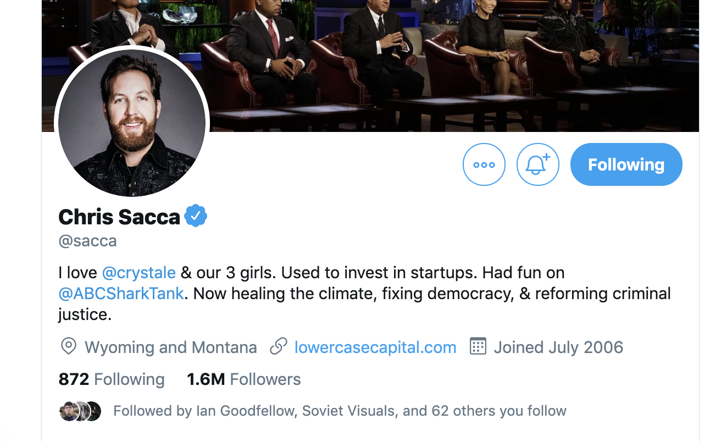View the 872 Following list
The image size is (710, 441).
(x=112, y=379)
